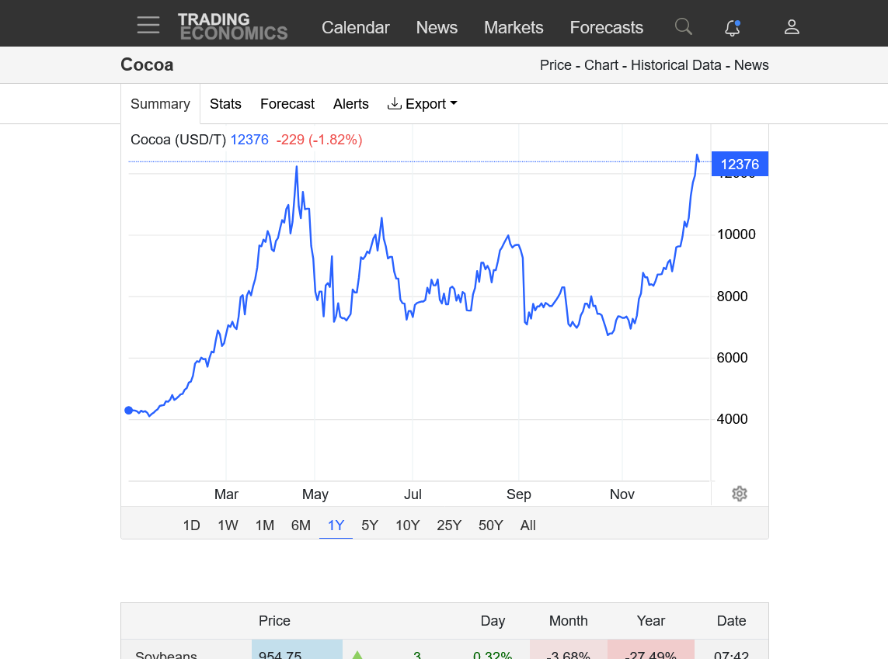
Task: Open the Markets menu item
Action: point(514,28)
